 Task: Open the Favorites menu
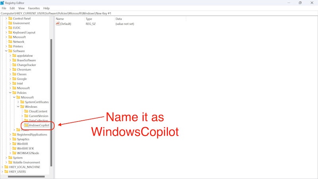pos(34,8)
